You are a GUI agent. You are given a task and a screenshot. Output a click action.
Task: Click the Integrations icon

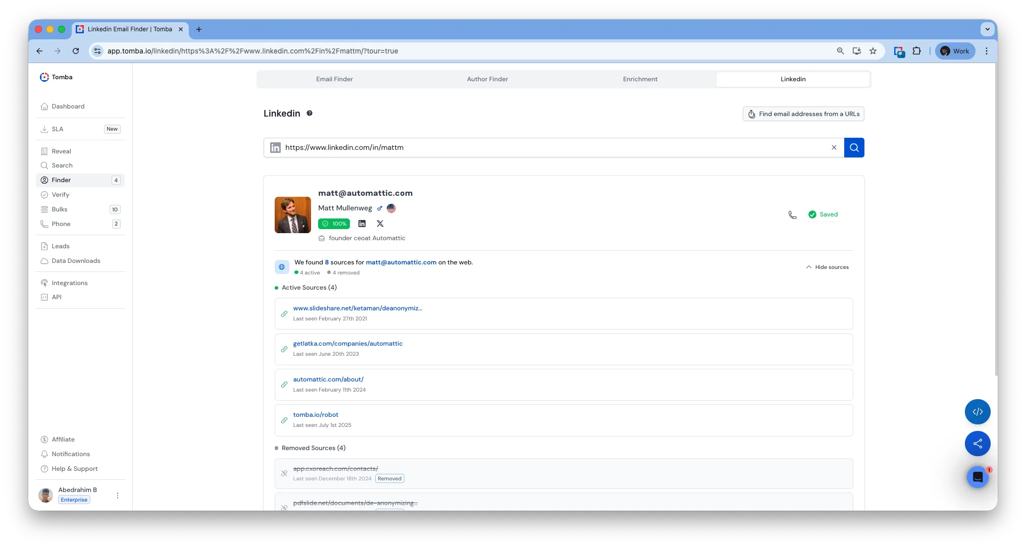44,283
